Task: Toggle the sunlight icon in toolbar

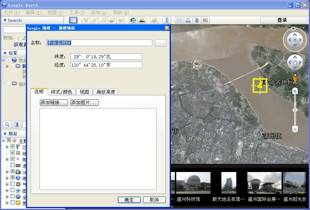Action: tap(142, 20)
